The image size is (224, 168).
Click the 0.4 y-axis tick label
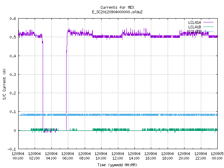tap(13, 56)
